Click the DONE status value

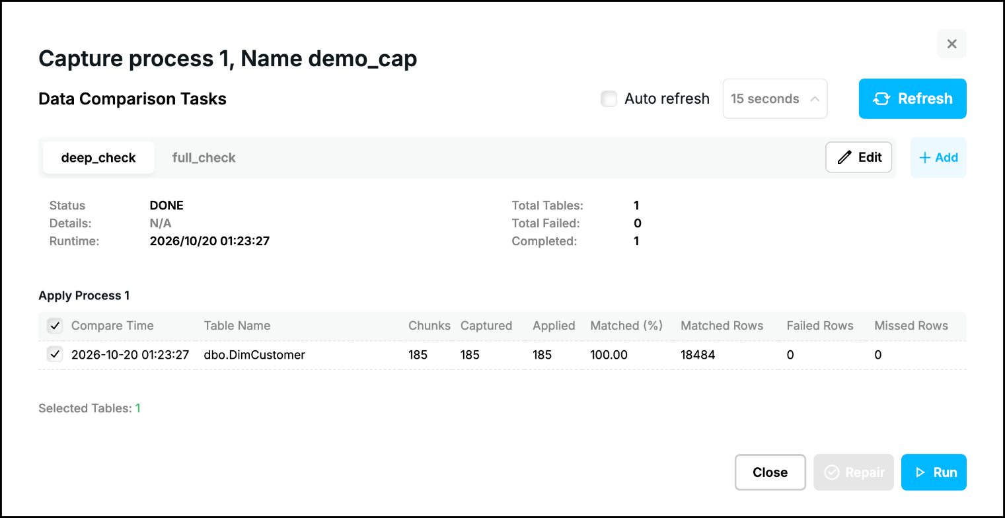pos(167,205)
